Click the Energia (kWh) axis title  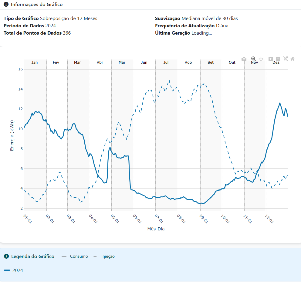tap(12, 135)
